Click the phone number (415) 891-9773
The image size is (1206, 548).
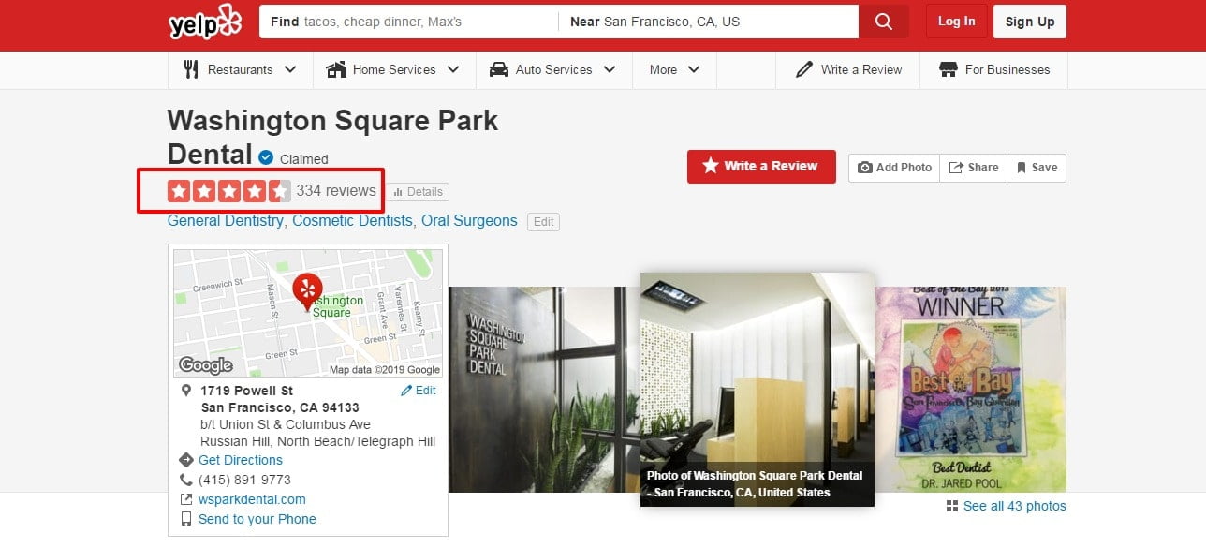click(x=245, y=480)
